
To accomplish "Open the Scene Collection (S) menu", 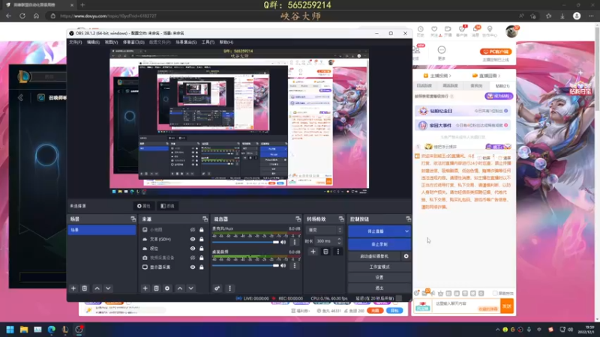I will [186, 42].
